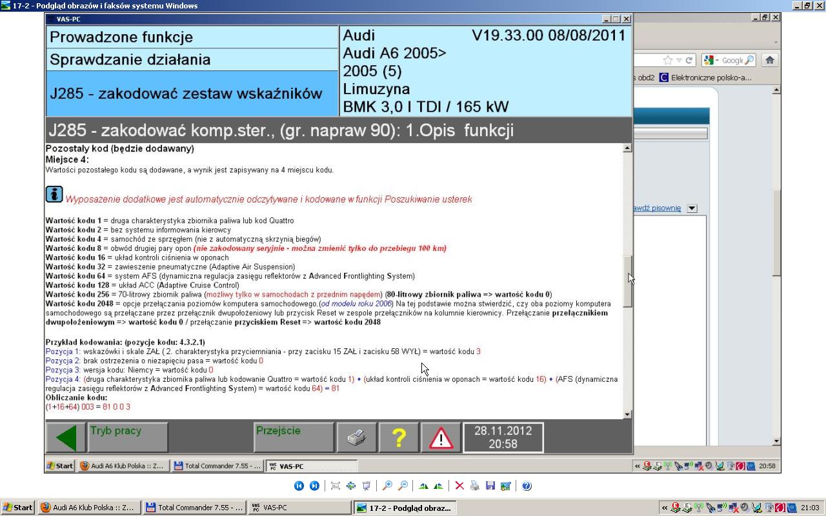The width and height of the screenshot is (826, 516).
Task: Click the Google search field in the browser
Action: click(x=732, y=60)
